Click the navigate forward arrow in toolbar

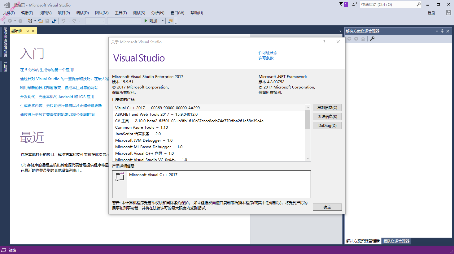(x=20, y=21)
